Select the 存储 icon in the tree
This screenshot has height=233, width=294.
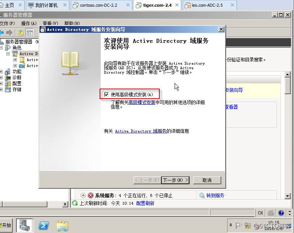(x=8, y=89)
